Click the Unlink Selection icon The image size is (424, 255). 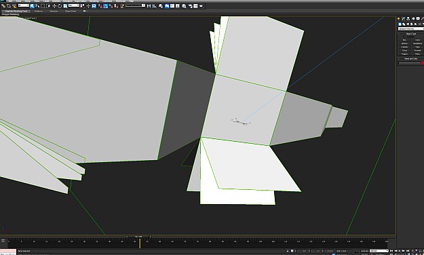pos(9,6)
